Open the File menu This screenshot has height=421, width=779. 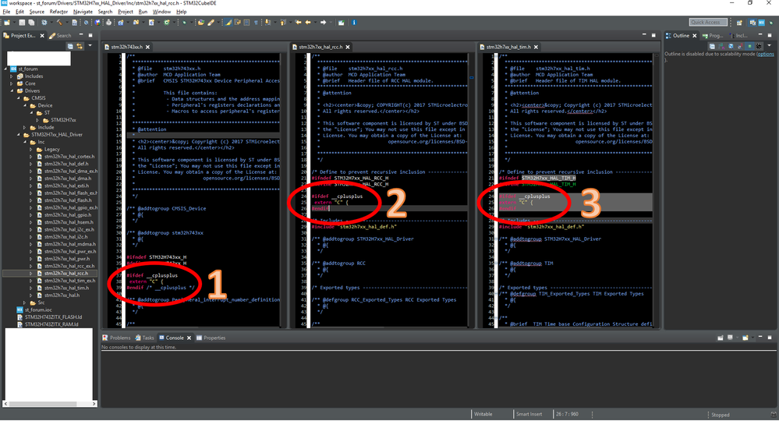(6, 12)
